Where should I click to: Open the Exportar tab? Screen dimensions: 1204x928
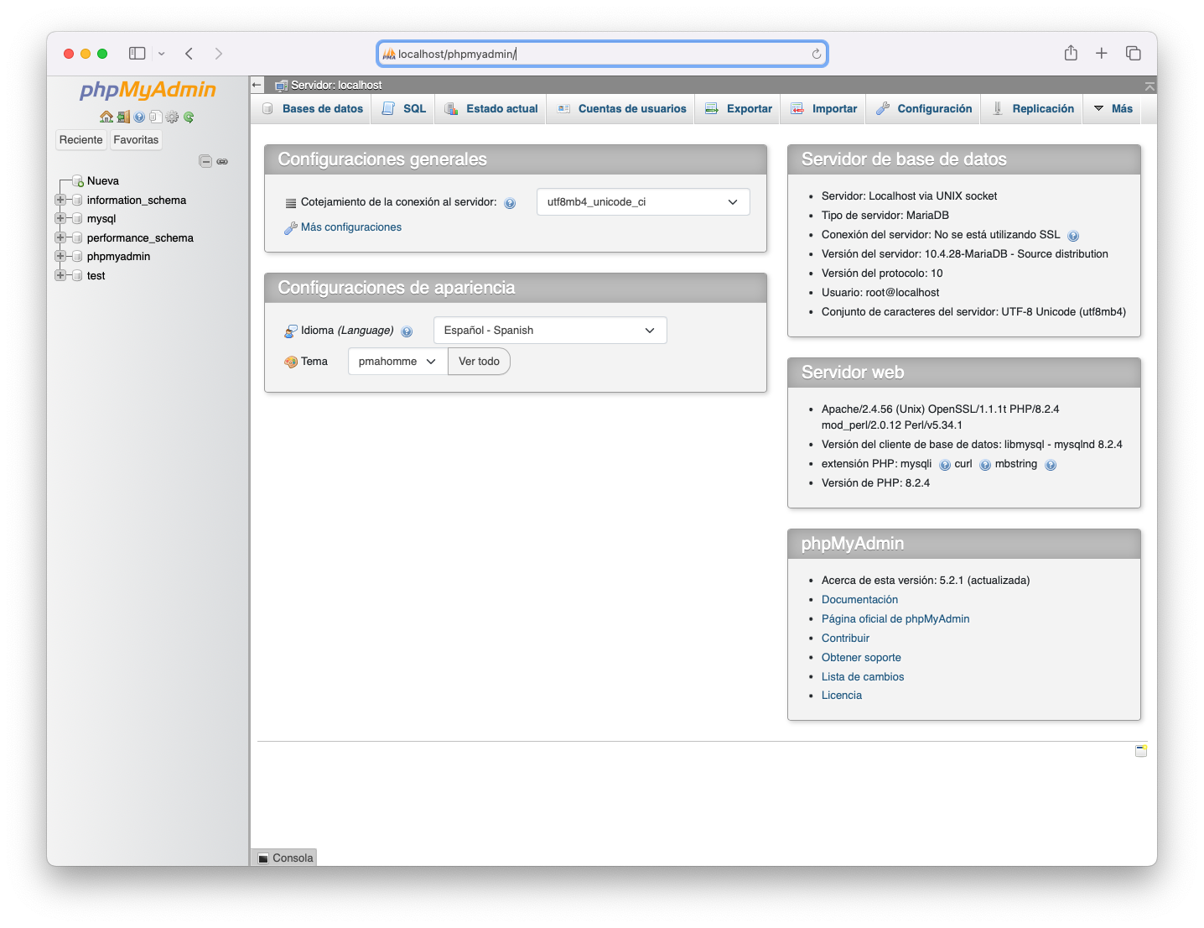(739, 109)
